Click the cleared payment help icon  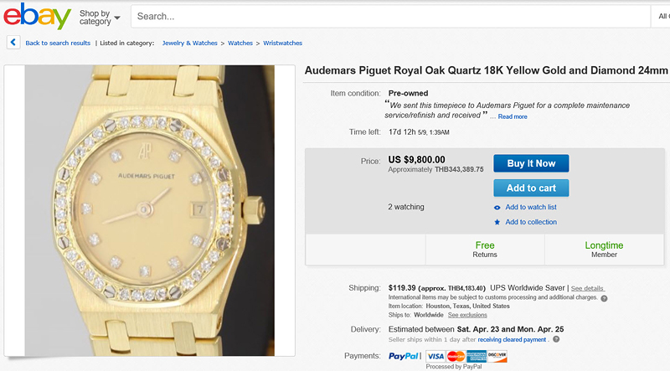[556, 340]
